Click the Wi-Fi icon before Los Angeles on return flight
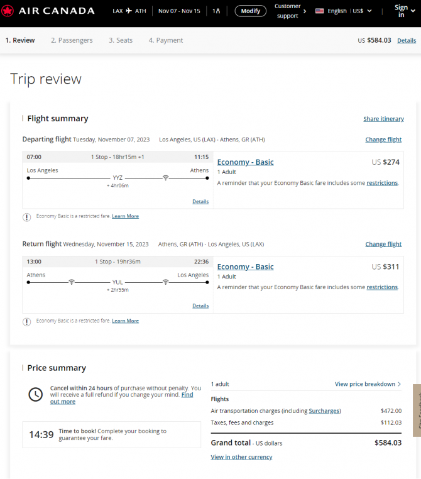The width and height of the screenshot is (421, 479). coord(165,282)
